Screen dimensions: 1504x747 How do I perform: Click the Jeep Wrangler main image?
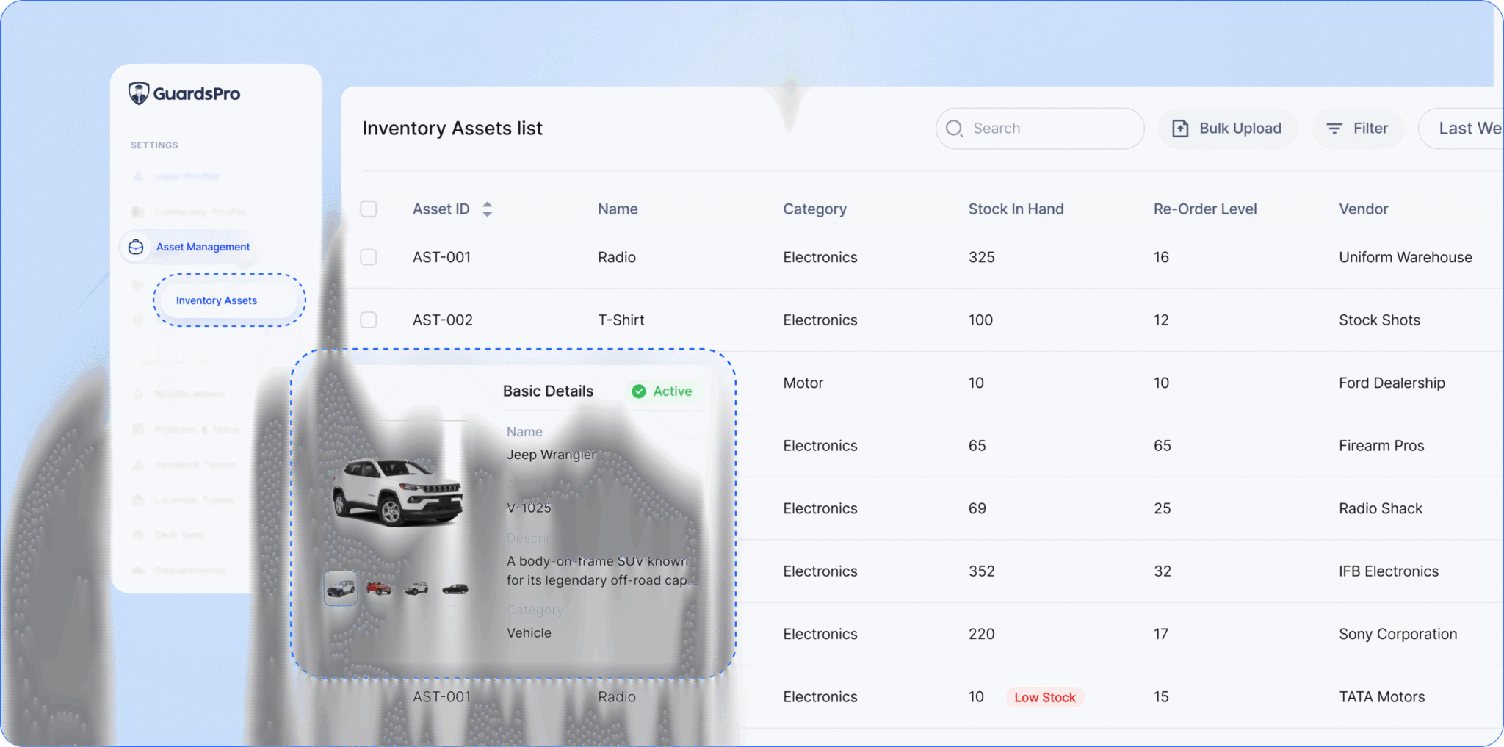[397, 491]
